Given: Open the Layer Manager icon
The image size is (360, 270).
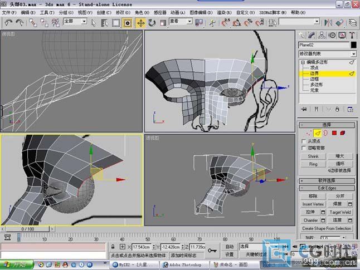Looking at the screenshot, I should coord(353,23).
